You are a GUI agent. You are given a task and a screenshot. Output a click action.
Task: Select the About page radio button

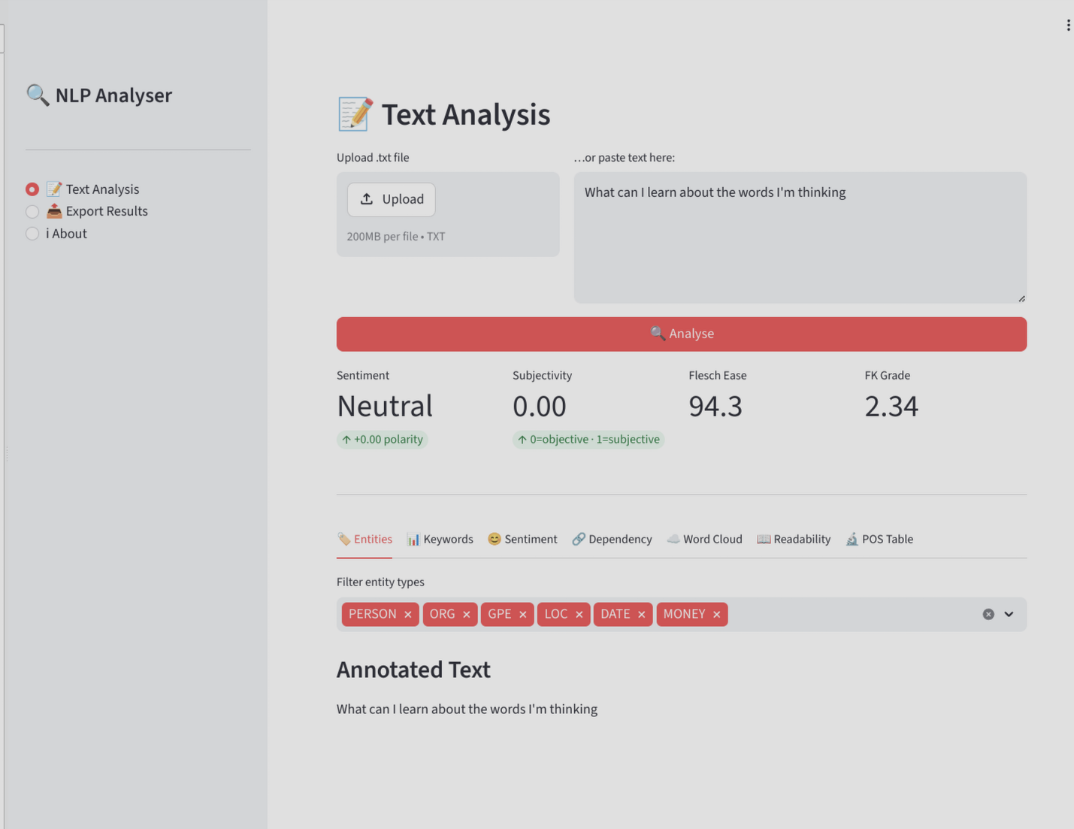32,234
